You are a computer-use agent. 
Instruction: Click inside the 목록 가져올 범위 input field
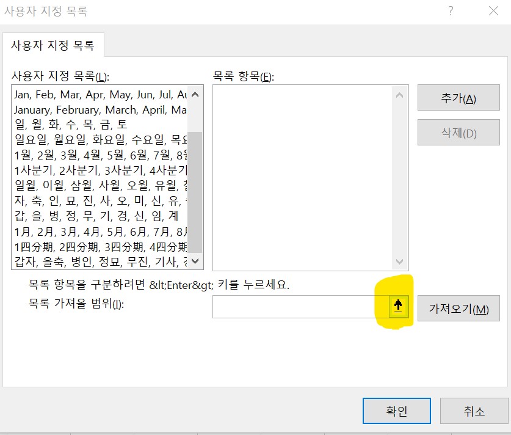tap(299, 307)
